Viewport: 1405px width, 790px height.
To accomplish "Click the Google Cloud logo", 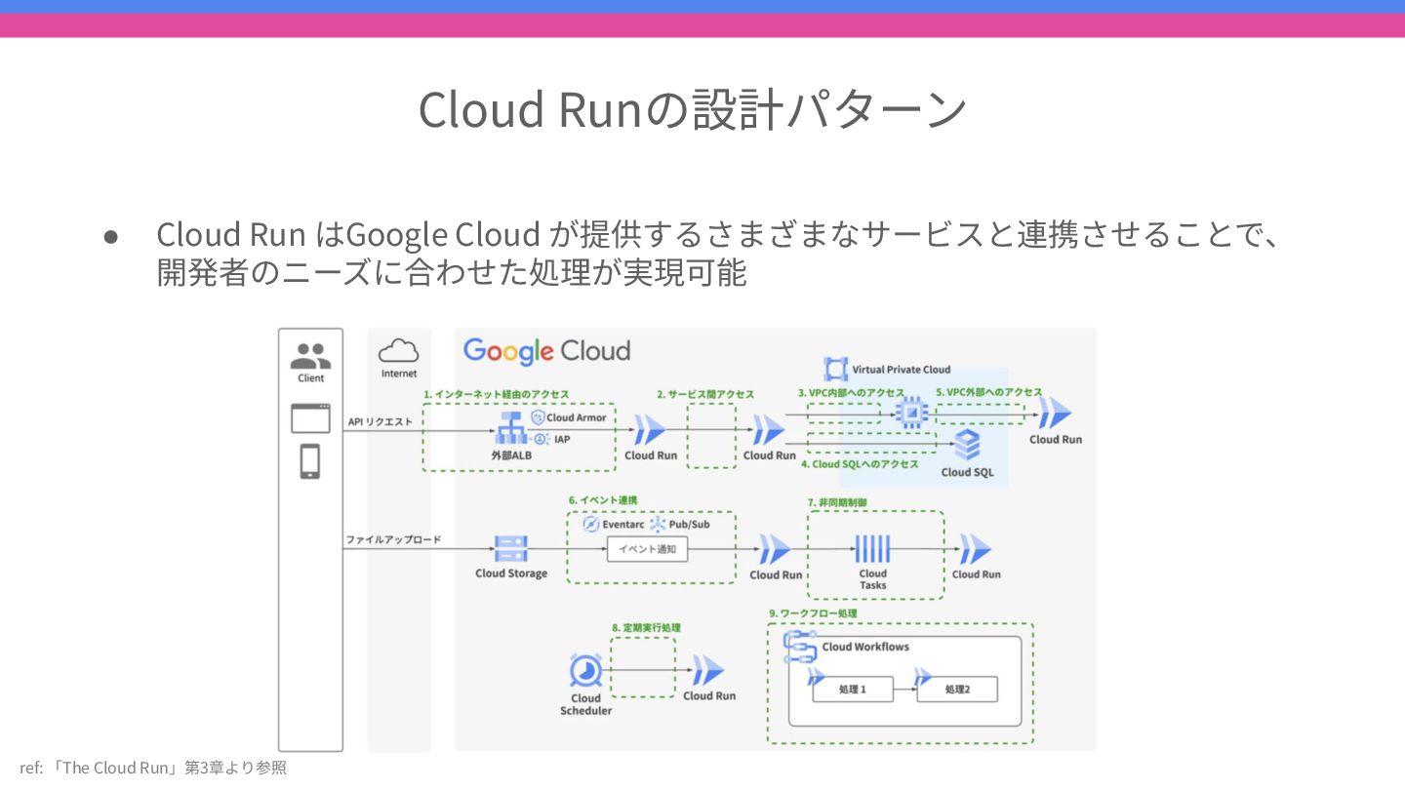I will point(546,351).
